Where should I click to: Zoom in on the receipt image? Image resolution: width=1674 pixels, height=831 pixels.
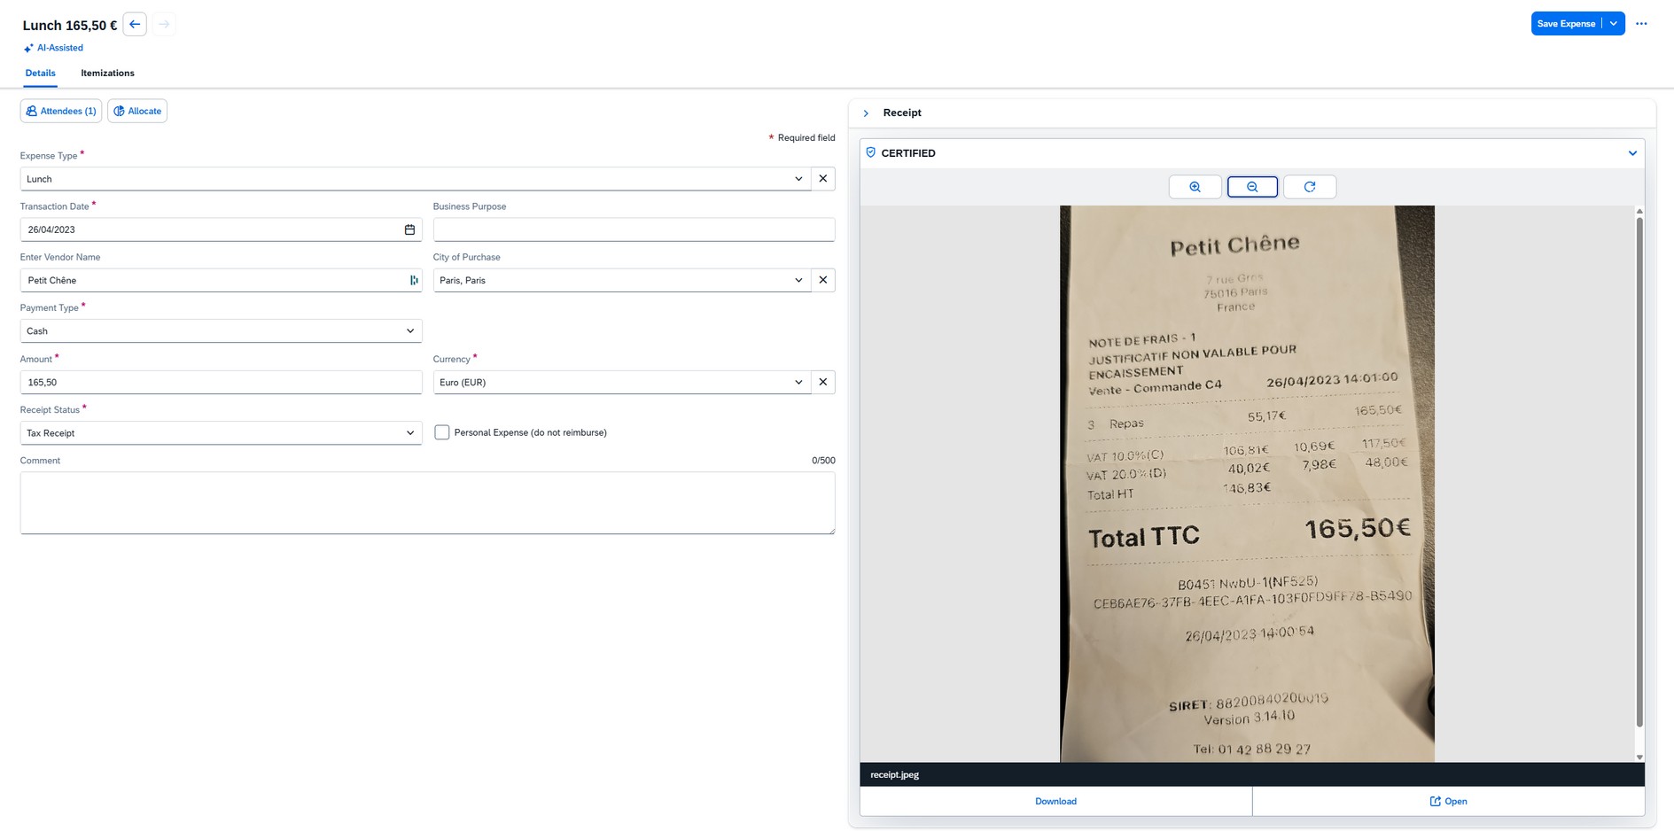(1195, 187)
